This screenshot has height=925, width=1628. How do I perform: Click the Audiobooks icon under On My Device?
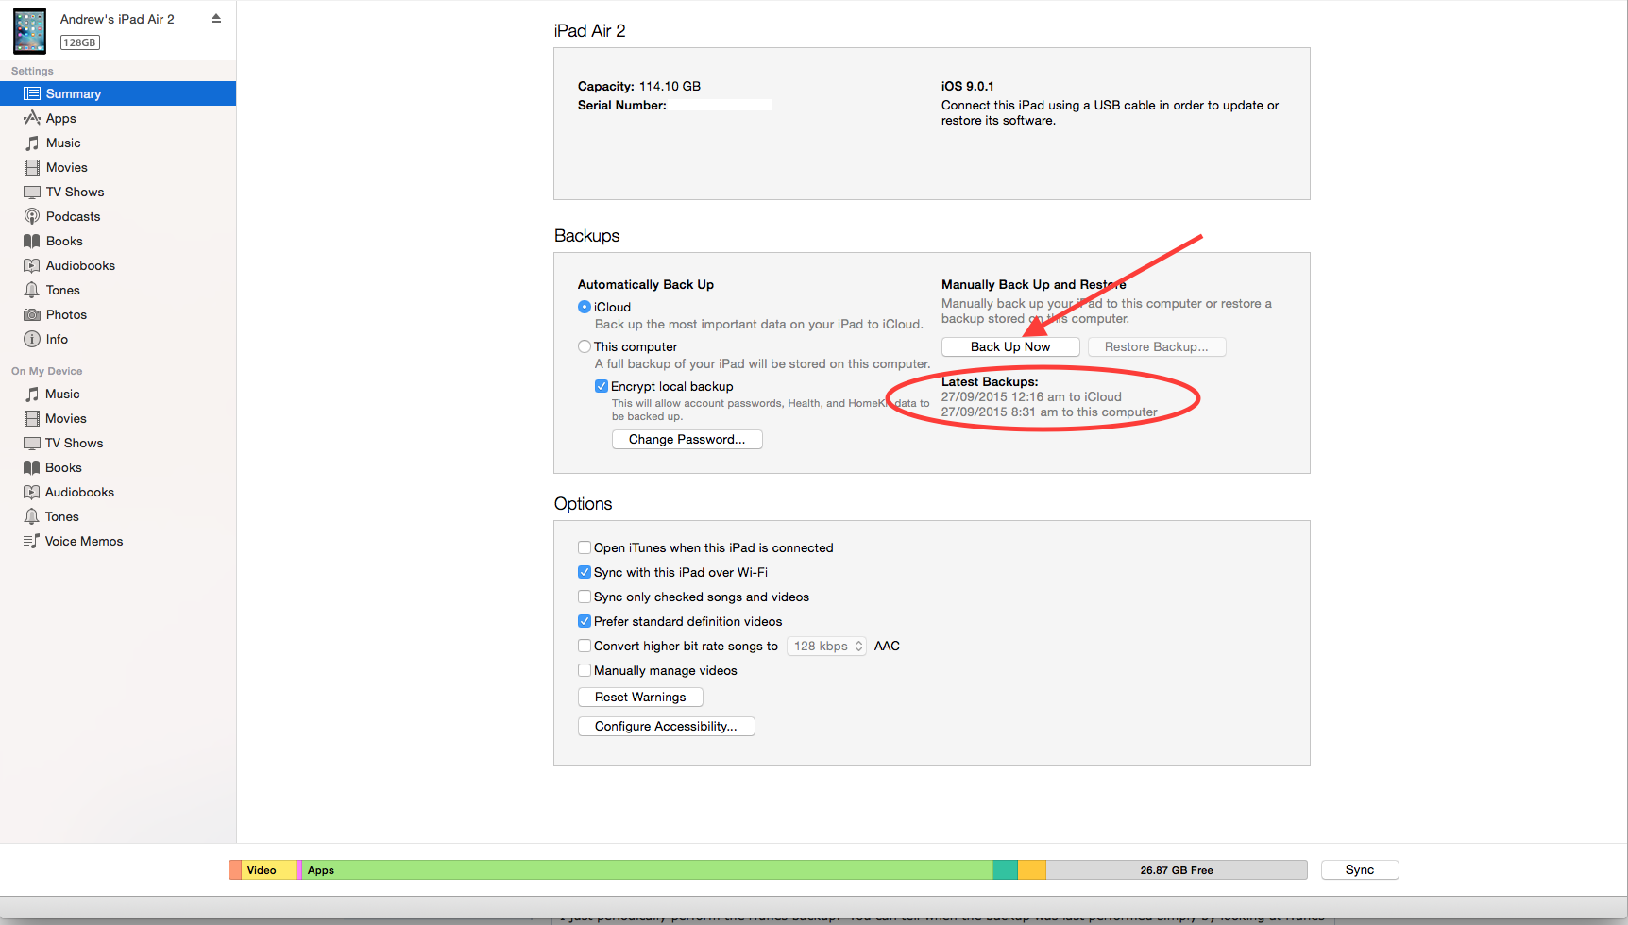tap(32, 492)
